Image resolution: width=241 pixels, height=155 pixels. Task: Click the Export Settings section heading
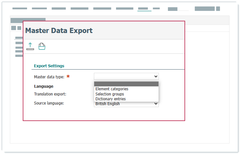pyautogui.click(x=49, y=66)
